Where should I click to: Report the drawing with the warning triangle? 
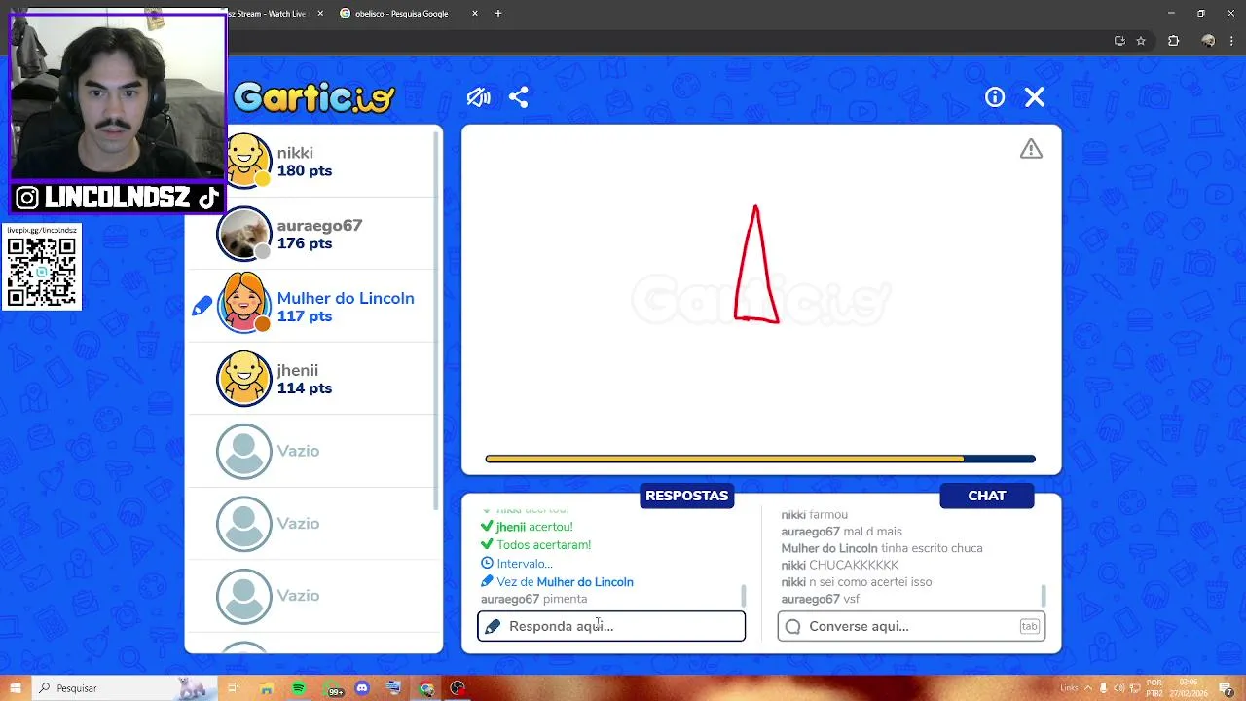tap(1031, 149)
